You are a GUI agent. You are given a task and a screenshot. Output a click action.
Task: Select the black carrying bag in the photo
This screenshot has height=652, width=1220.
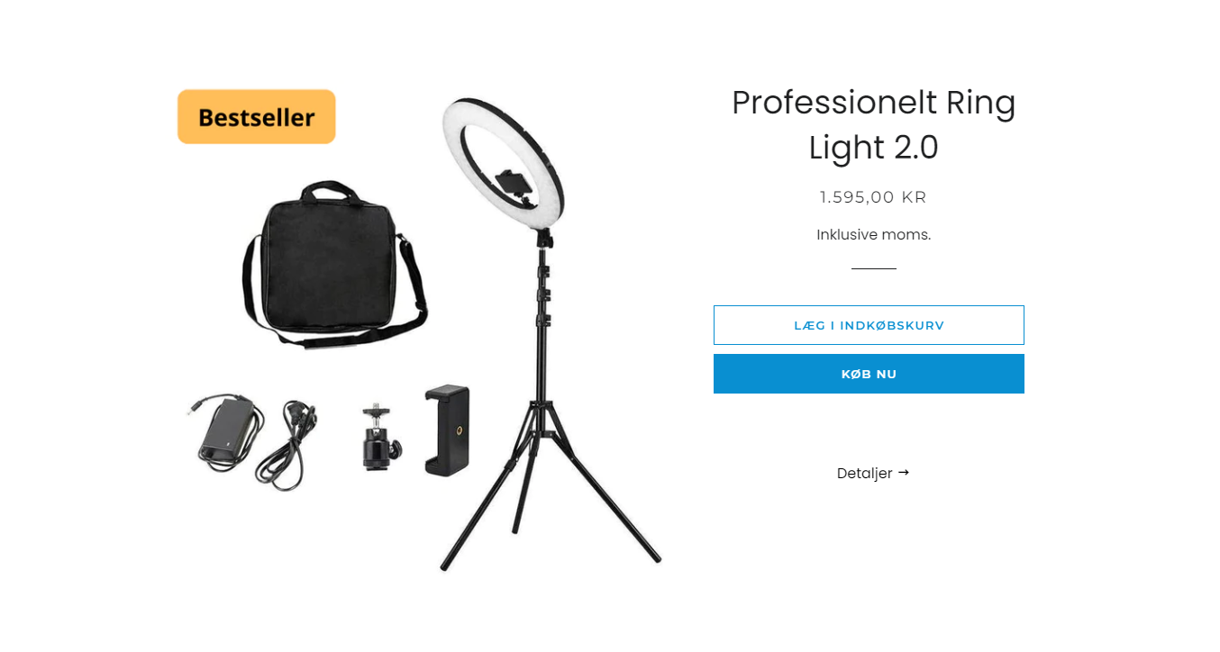click(333, 264)
